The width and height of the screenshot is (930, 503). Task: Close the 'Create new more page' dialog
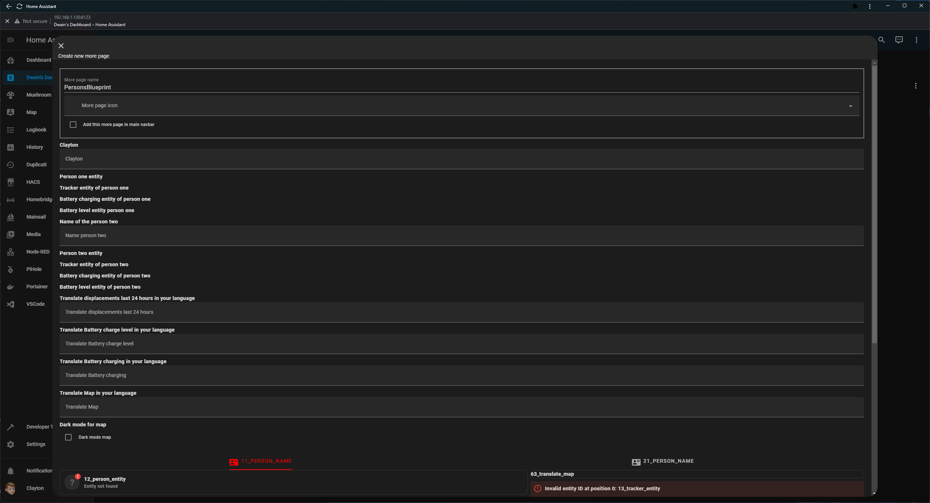(61, 46)
